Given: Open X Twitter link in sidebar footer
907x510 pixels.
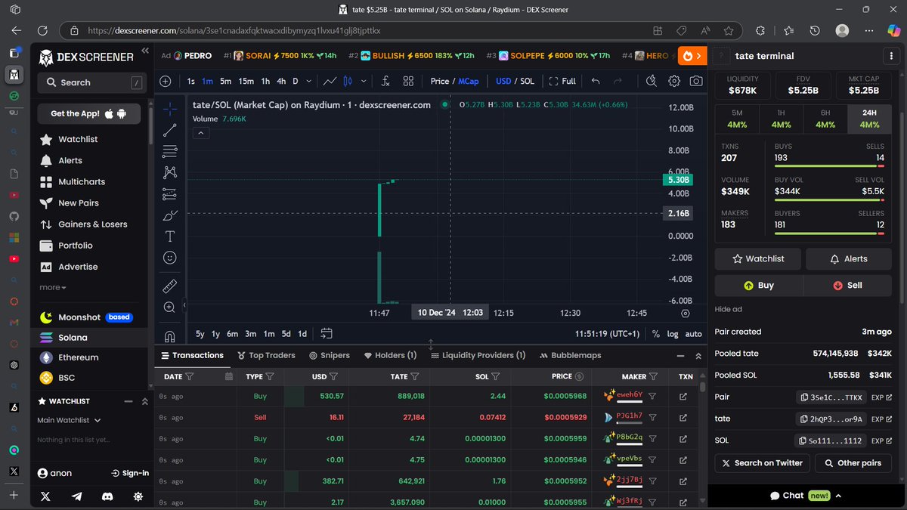Looking at the screenshot, I should [x=45, y=496].
